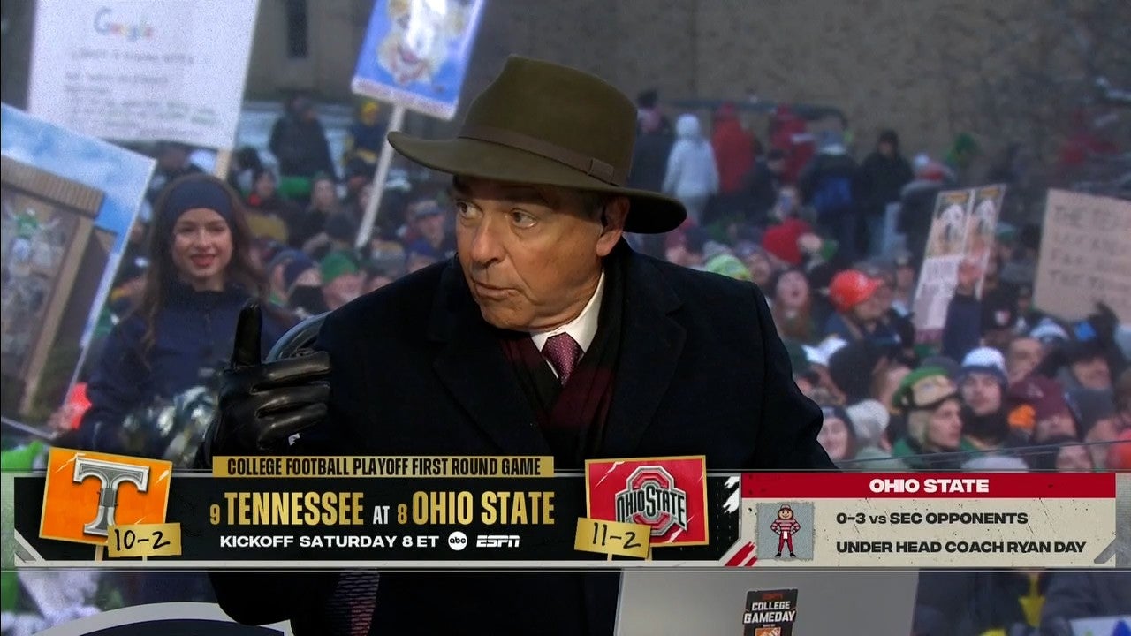Click the Brutus Buckeye mascot icon
This screenshot has height=636, width=1131.
tap(785, 530)
